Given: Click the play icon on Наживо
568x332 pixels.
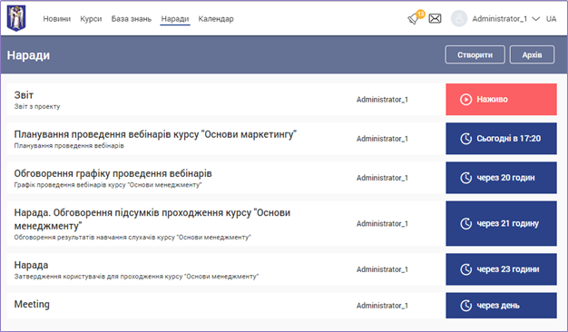Looking at the screenshot, I should click(x=465, y=99).
